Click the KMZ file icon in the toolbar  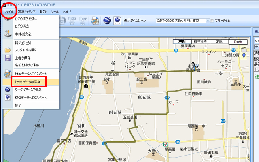117,21
